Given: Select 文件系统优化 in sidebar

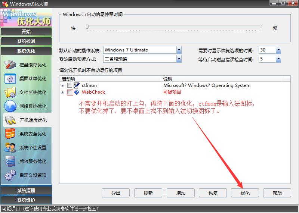Looking at the screenshot, I should click(33, 93).
